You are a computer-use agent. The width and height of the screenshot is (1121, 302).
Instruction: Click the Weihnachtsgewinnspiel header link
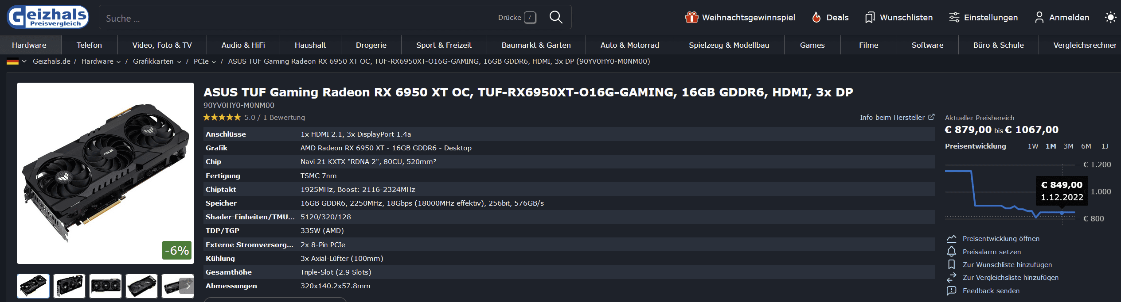748,17
